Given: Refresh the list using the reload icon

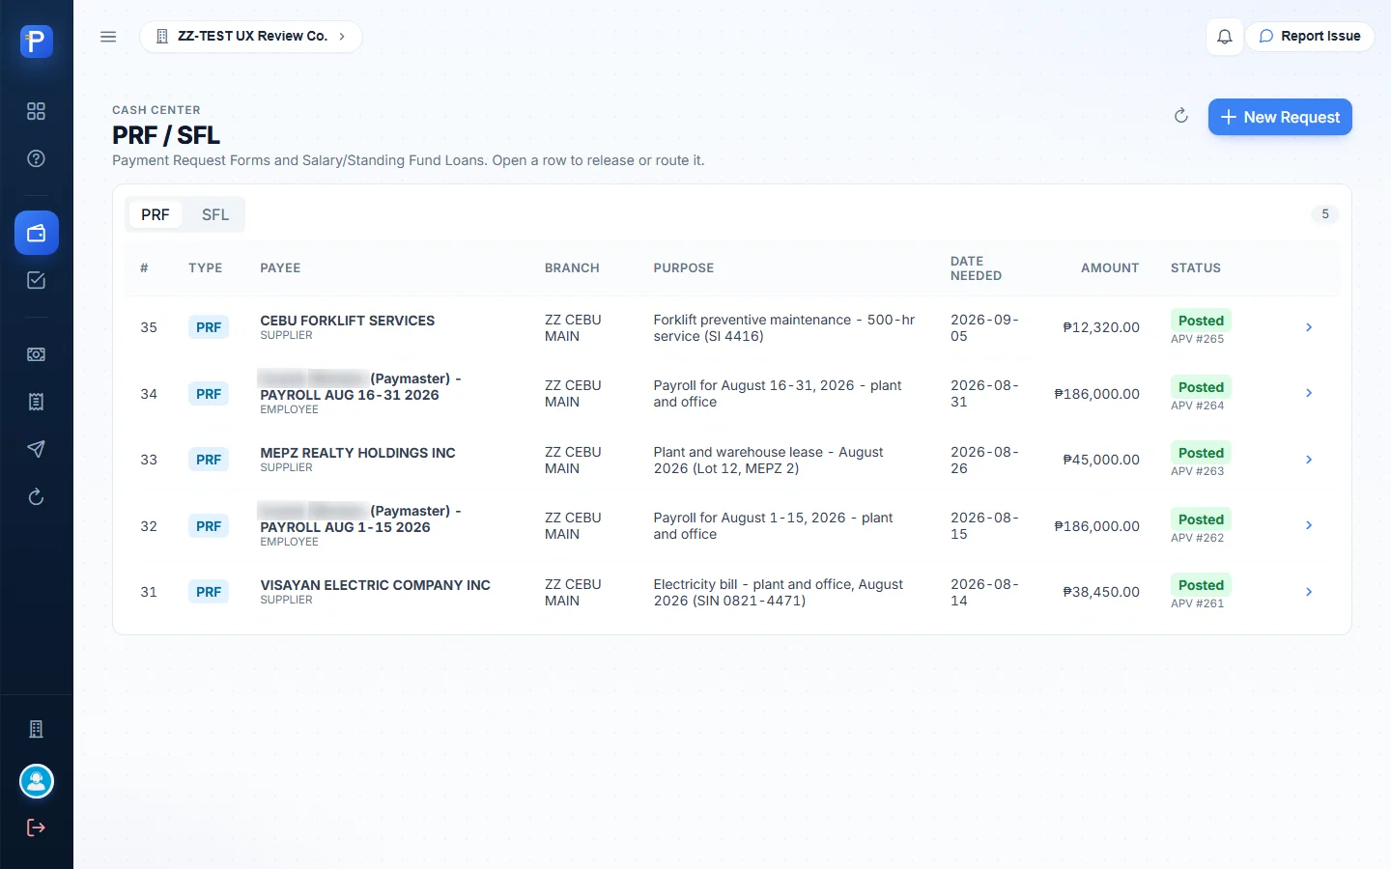Looking at the screenshot, I should (x=1180, y=116).
